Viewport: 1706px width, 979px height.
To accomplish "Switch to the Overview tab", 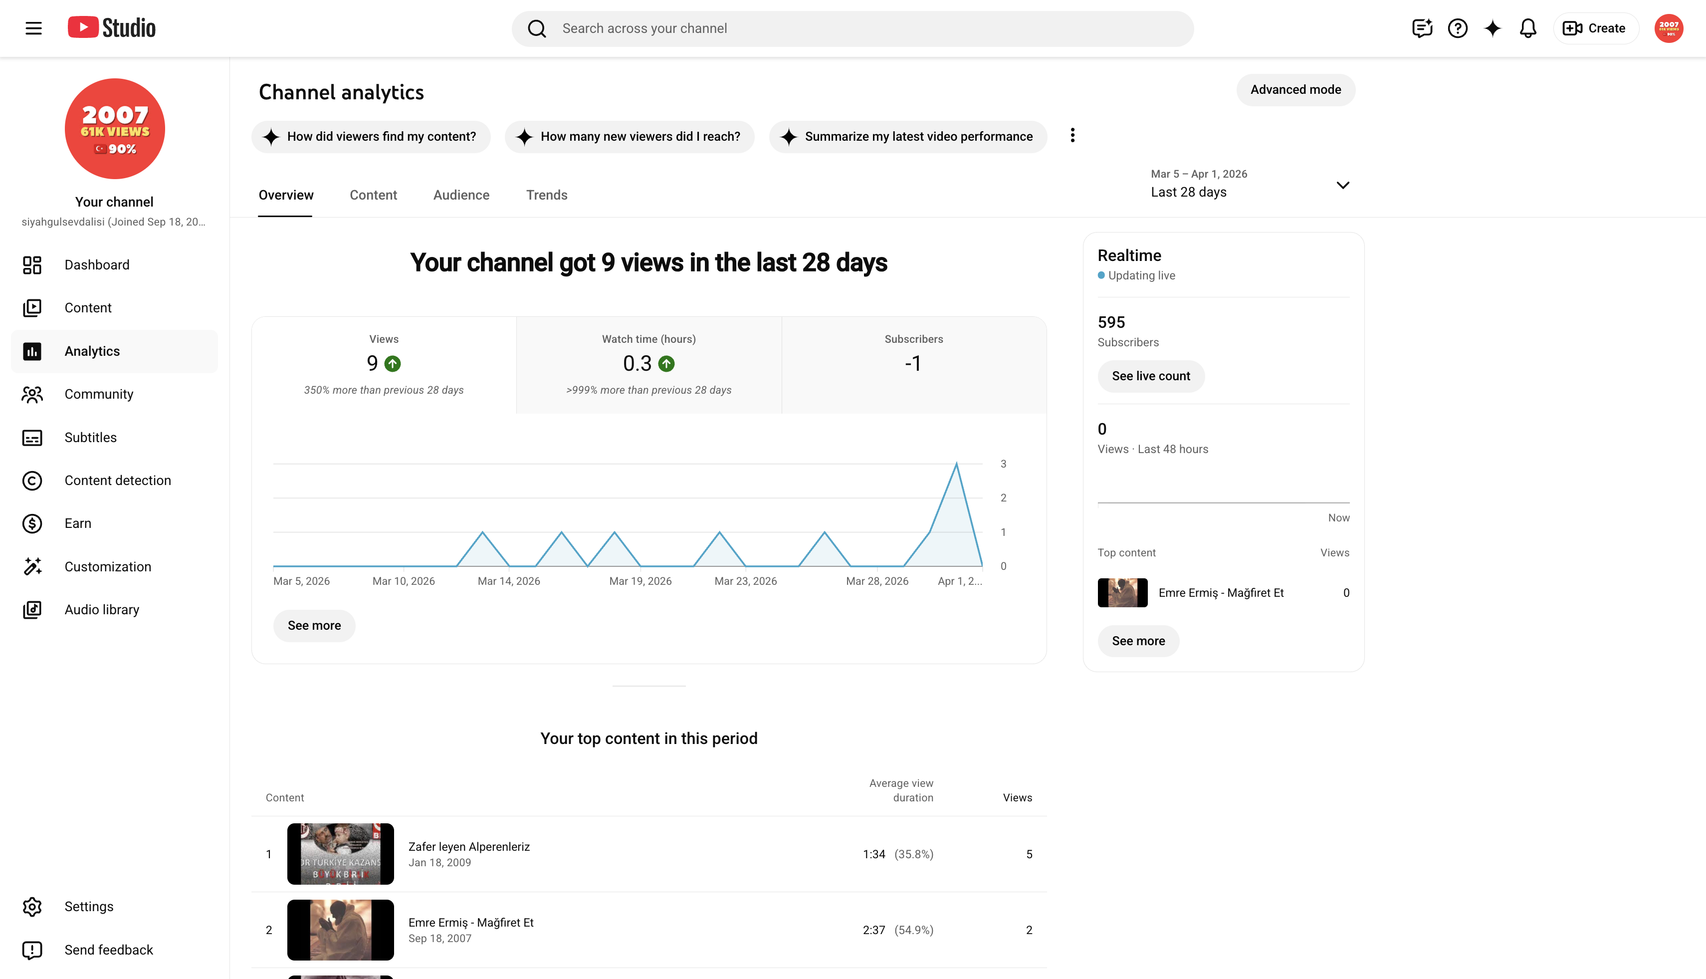I will coord(286,195).
